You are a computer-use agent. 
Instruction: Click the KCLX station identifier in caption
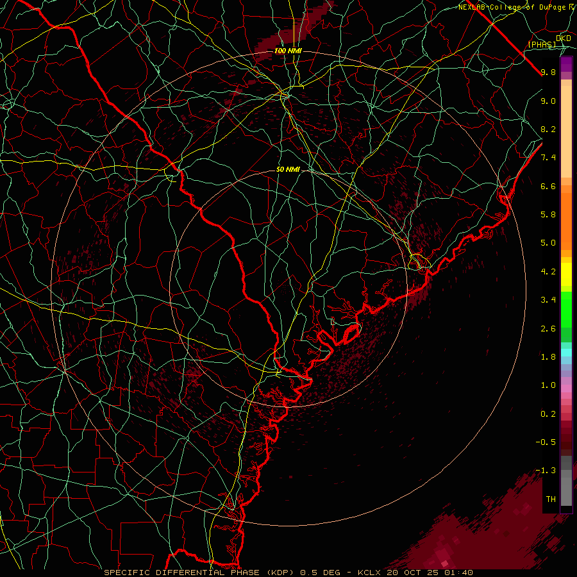(370, 573)
